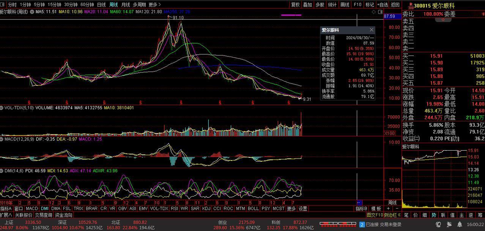Select the BOLL indicator tab
The width and height of the screenshot is (485, 231).
tap(253, 209)
